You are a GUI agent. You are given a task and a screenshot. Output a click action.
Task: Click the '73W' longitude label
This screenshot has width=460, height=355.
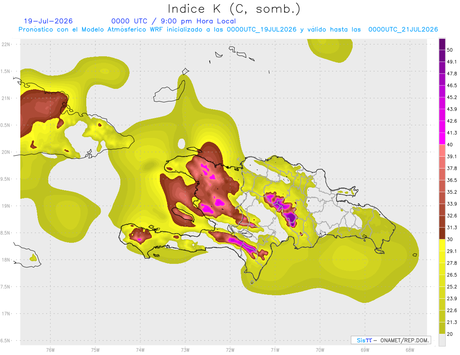pos(185,350)
